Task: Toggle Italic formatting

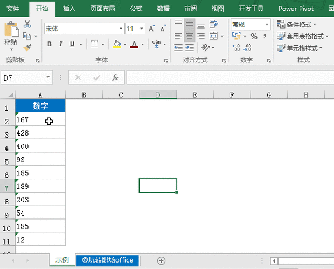Action: (61, 44)
